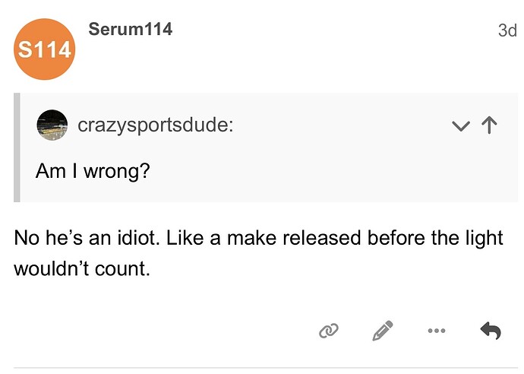The height and width of the screenshot is (374, 524).
Task: Click the quote's left gray border bar
Action: (17, 147)
